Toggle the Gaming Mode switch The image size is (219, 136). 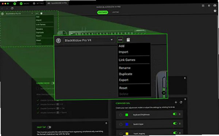[x=52, y=83]
